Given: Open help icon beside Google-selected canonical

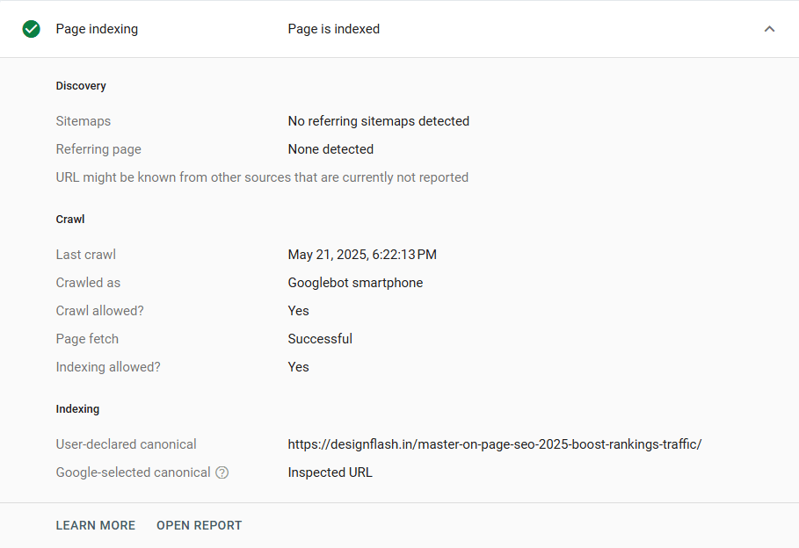Looking at the screenshot, I should pyautogui.click(x=222, y=472).
